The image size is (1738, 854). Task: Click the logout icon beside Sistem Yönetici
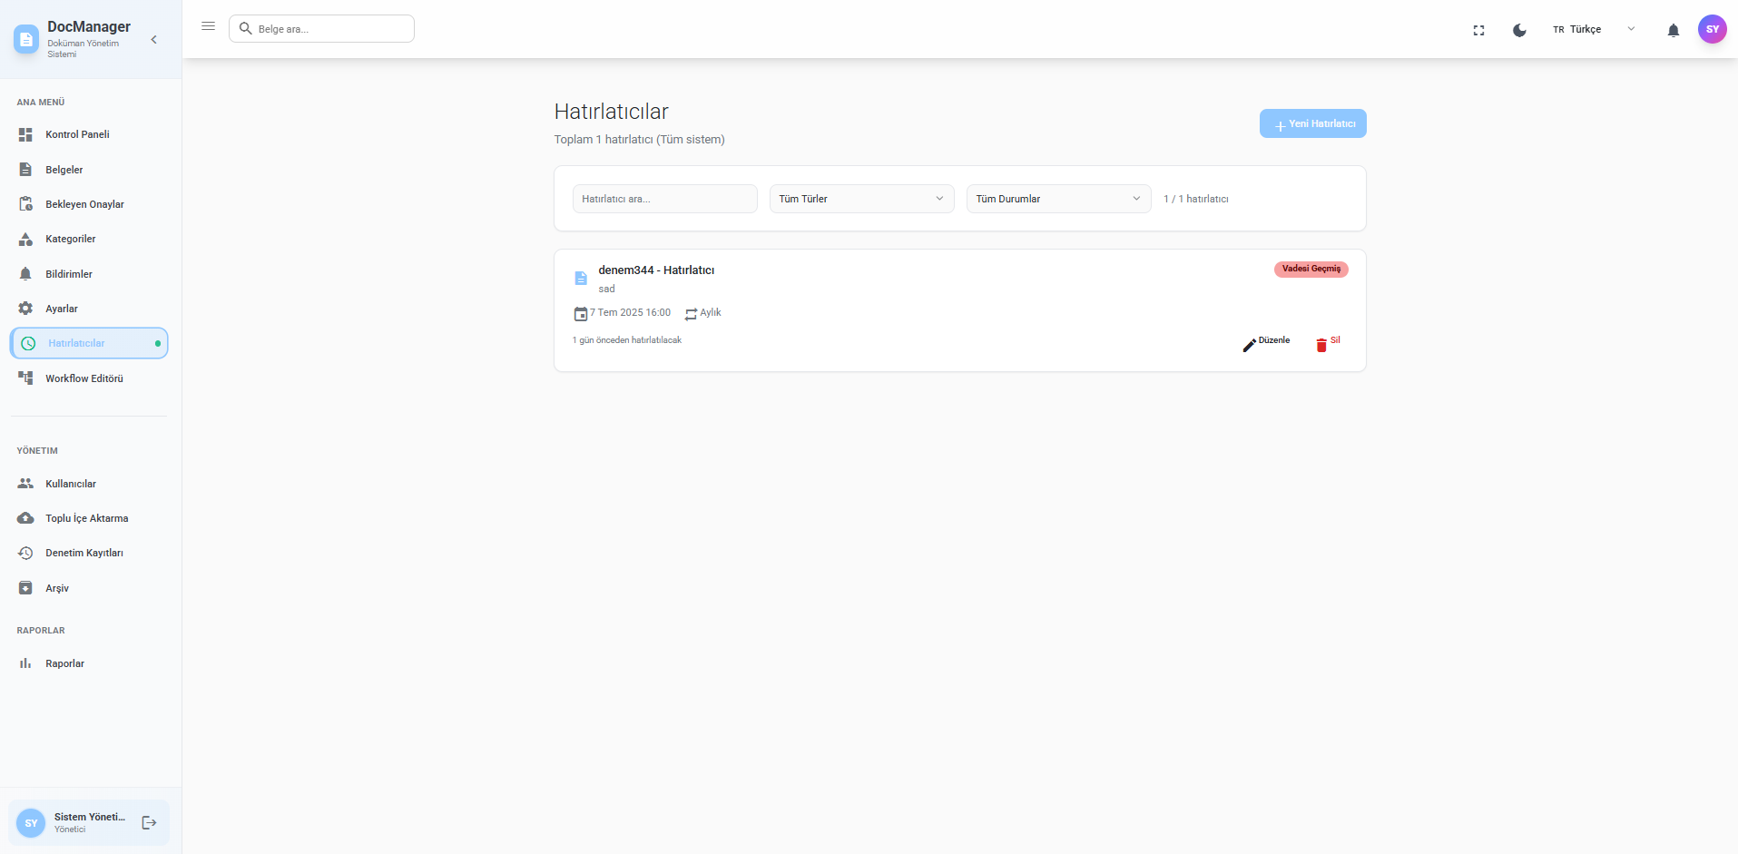click(x=150, y=822)
